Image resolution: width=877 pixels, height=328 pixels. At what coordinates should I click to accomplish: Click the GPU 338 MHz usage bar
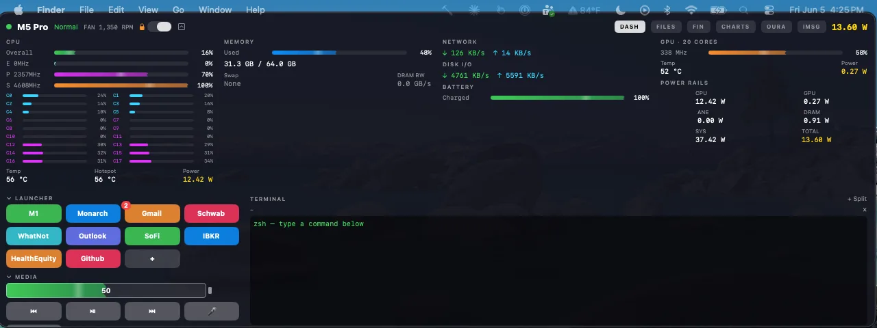pyautogui.click(x=775, y=53)
